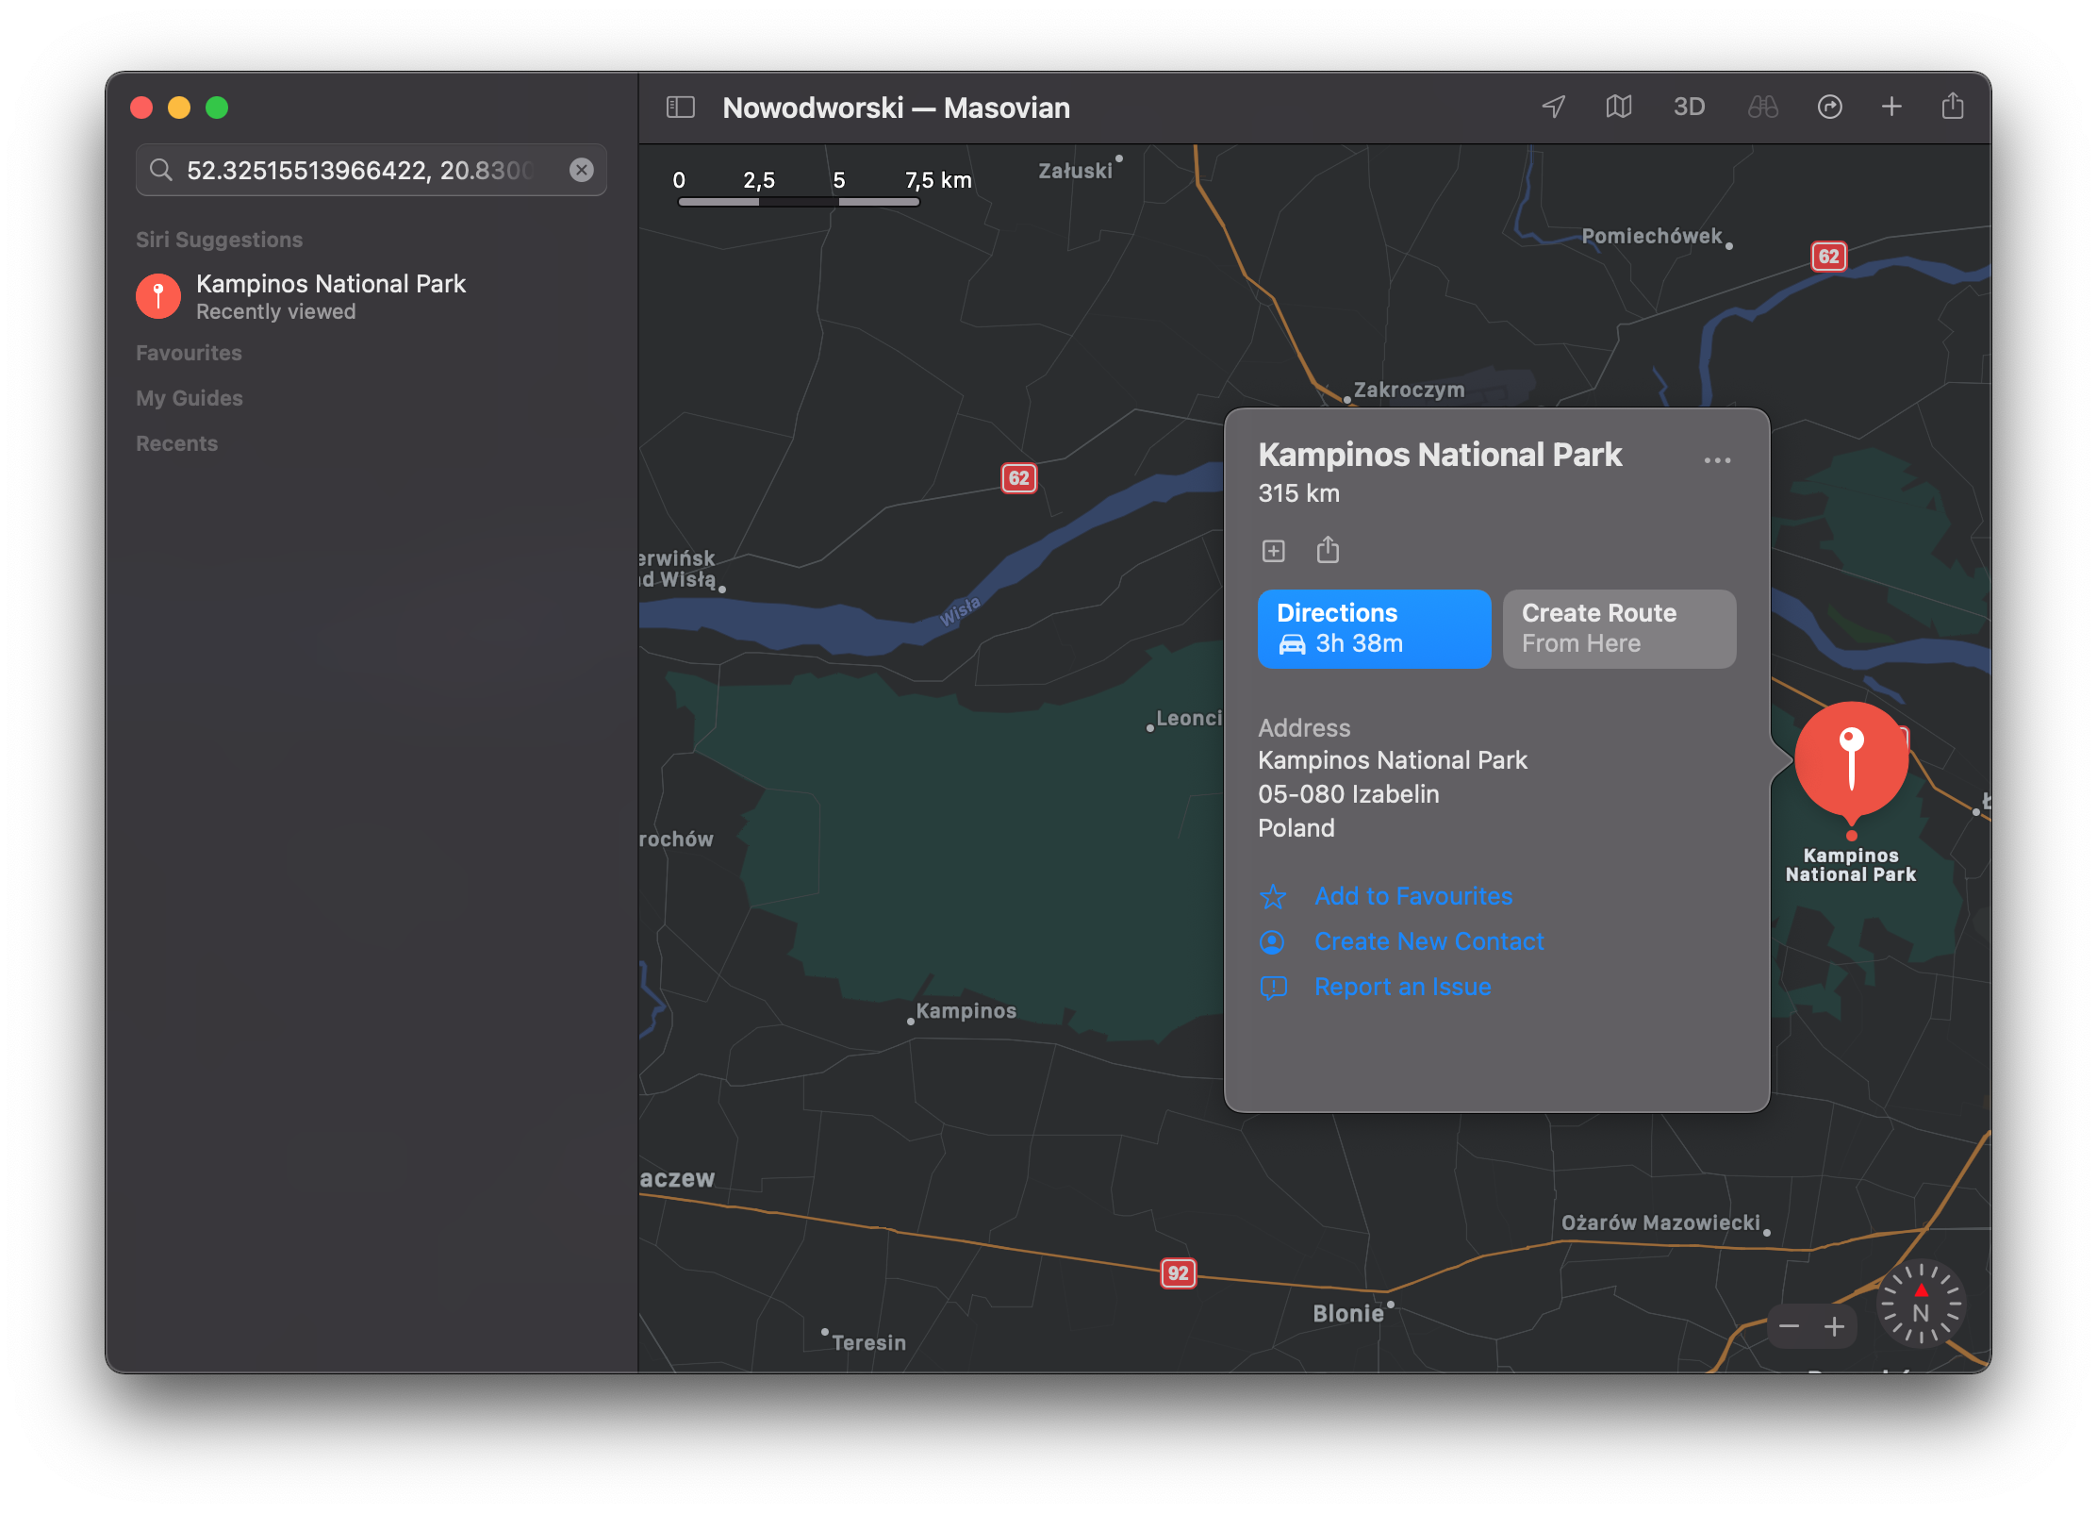The width and height of the screenshot is (2097, 1513).
Task: Open the place card more options ellipsis
Action: tap(1717, 460)
